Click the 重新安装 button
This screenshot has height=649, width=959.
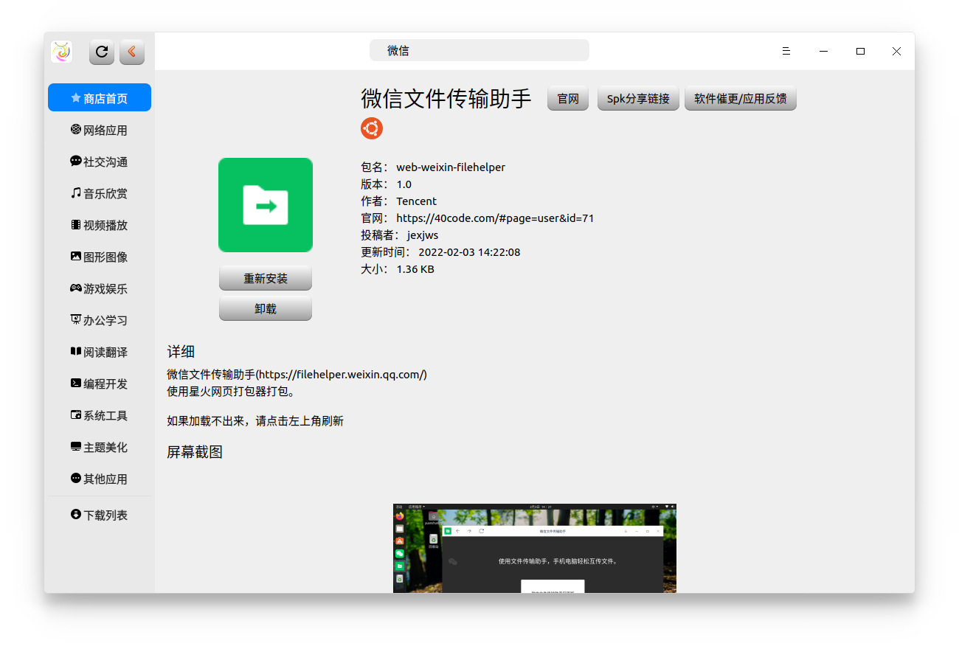265,278
